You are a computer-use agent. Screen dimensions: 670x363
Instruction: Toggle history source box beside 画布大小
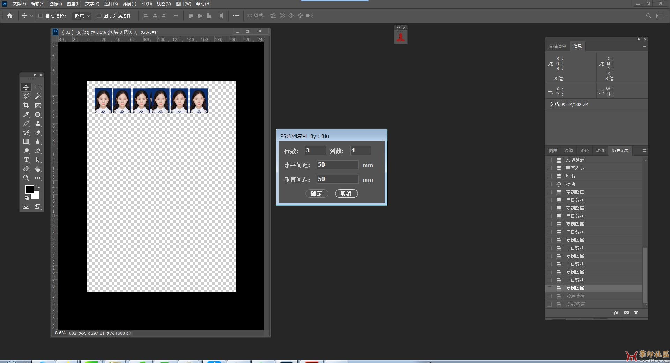[550, 168]
